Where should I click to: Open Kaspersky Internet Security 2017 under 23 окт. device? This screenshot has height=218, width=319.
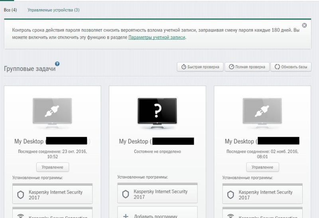pos(52,194)
